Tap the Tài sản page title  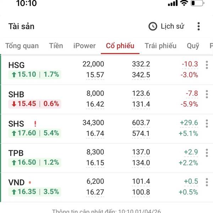coord(21,26)
